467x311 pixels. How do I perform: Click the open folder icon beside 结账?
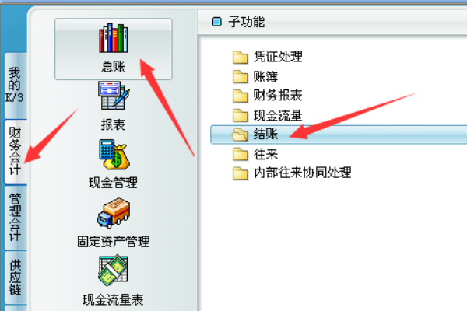pyautogui.click(x=240, y=135)
